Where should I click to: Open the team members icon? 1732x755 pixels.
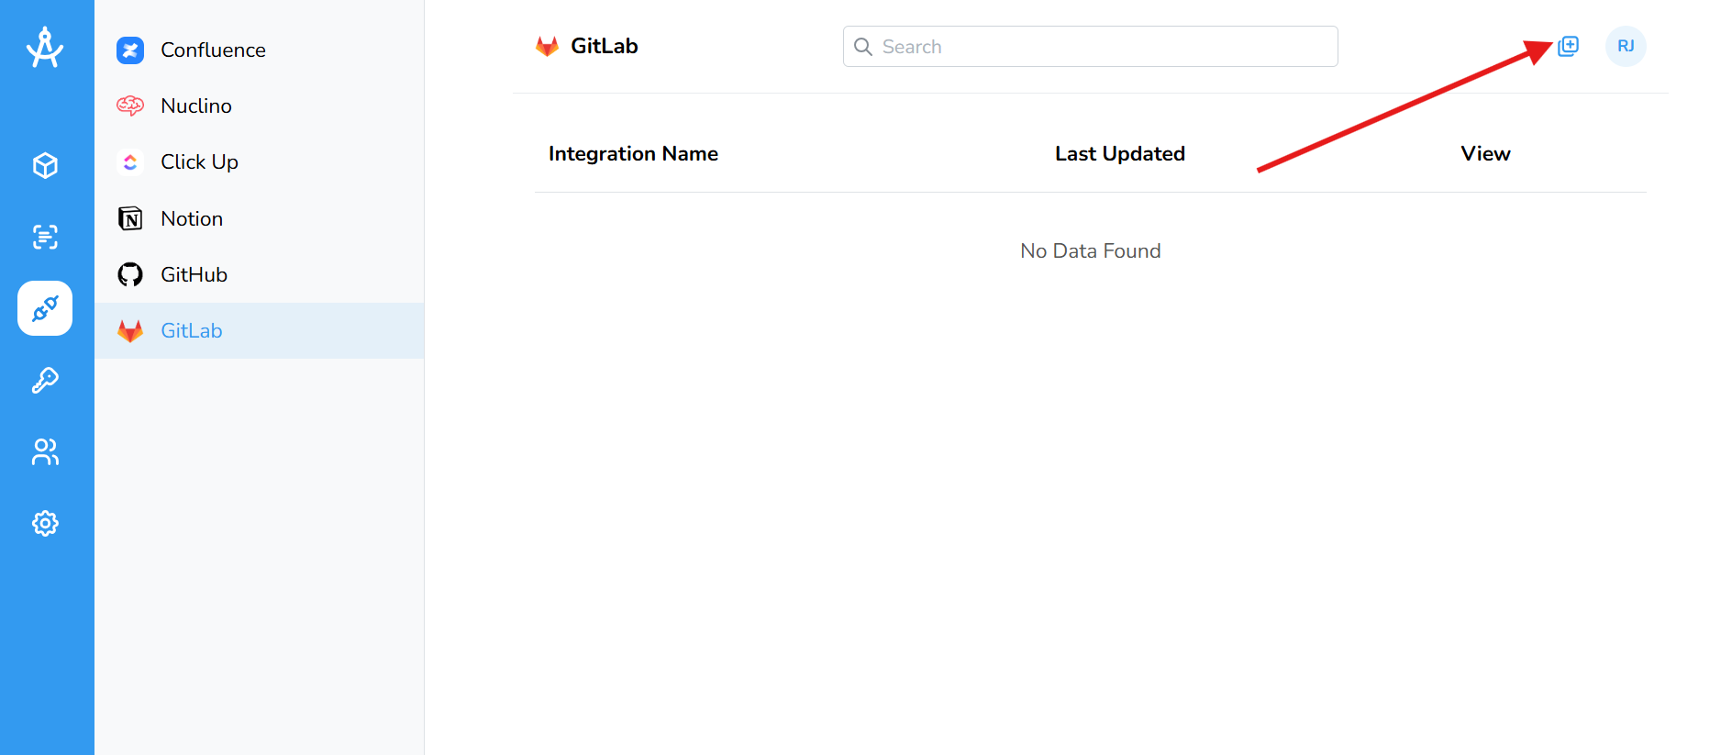[44, 451]
